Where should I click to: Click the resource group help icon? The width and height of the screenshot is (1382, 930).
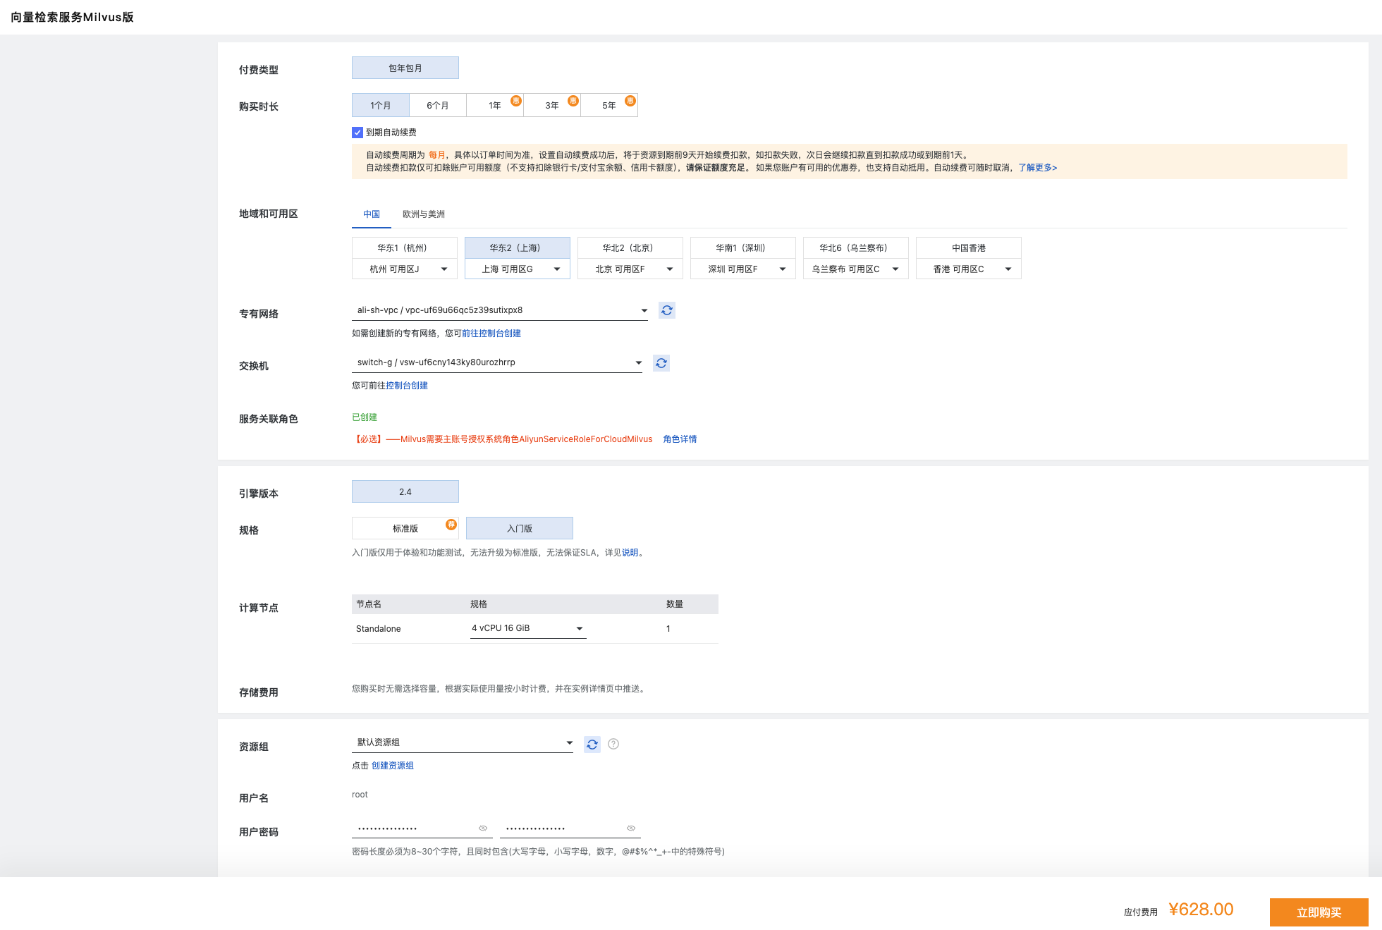[613, 744]
